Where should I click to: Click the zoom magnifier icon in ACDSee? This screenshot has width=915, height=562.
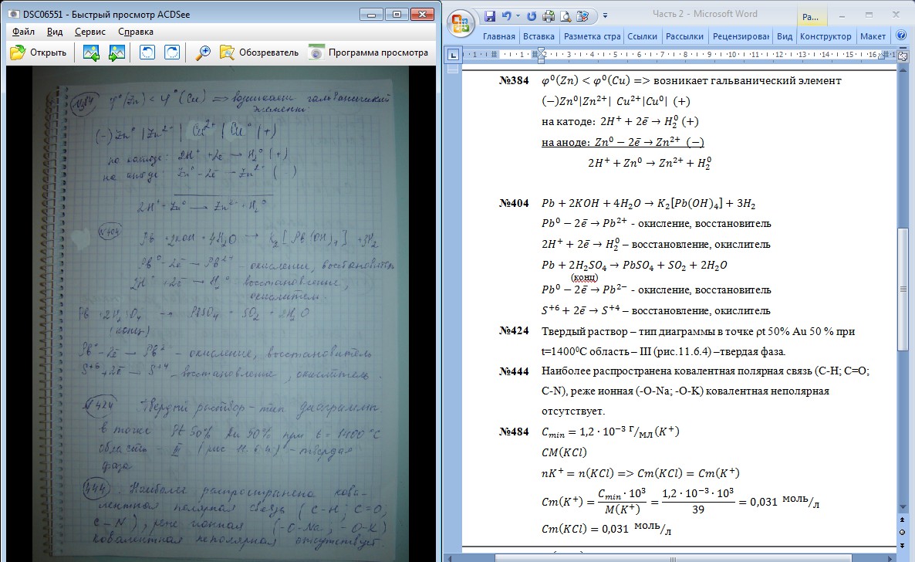pos(202,52)
